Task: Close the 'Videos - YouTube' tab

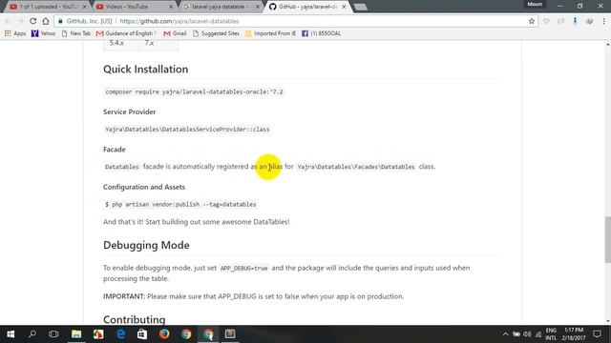Action: coord(171,7)
